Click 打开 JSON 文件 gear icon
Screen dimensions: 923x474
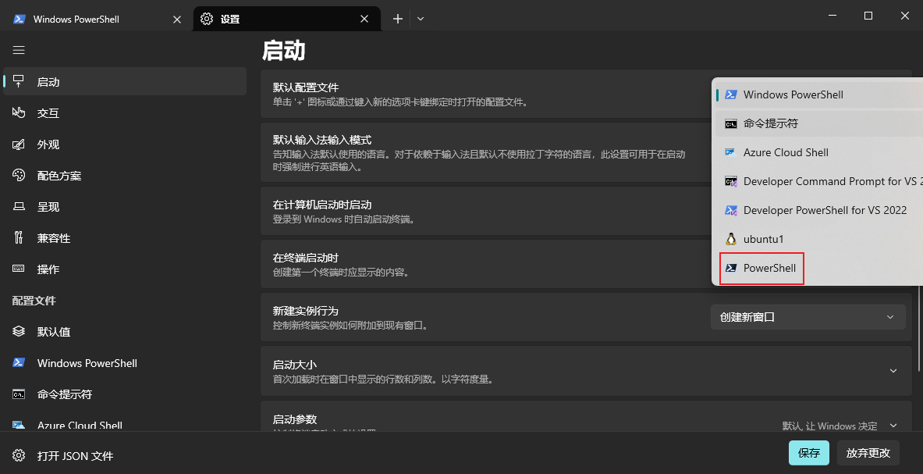coord(20,456)
